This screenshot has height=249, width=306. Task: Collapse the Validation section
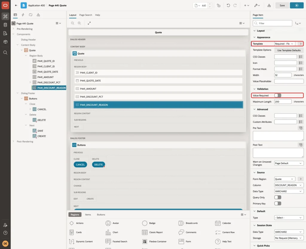coord(254,89)
